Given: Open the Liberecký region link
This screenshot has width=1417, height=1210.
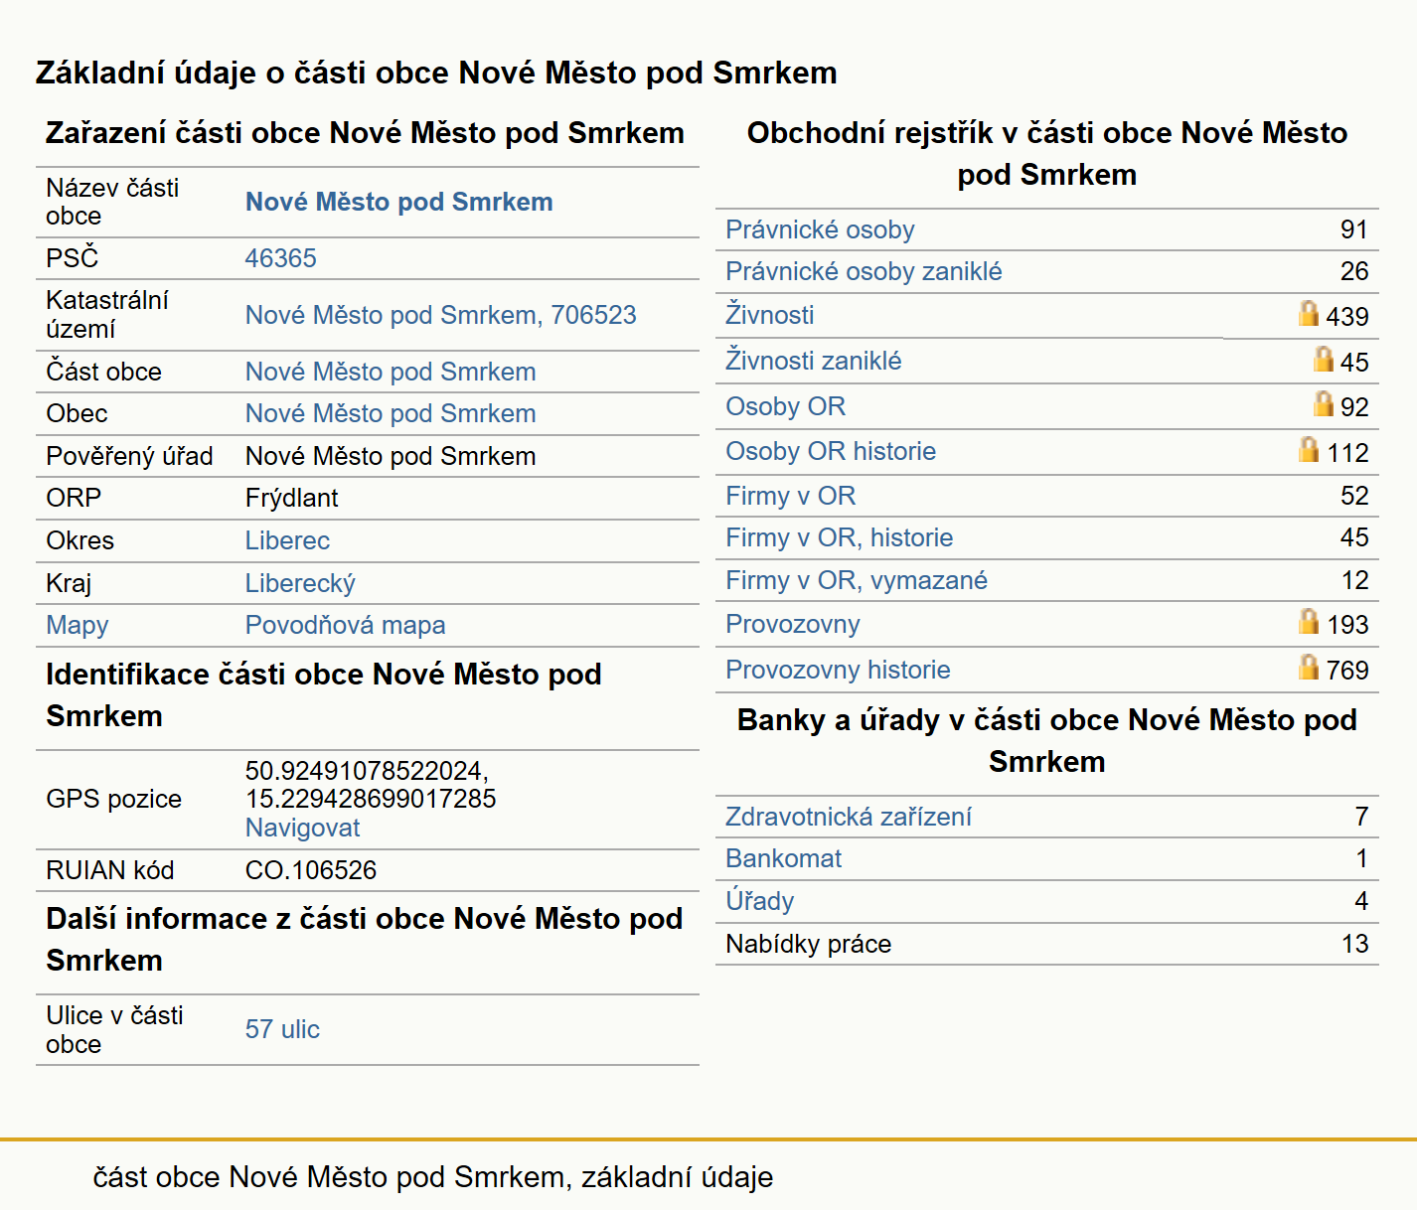Looking at the screenshot, I should (300, 583).
